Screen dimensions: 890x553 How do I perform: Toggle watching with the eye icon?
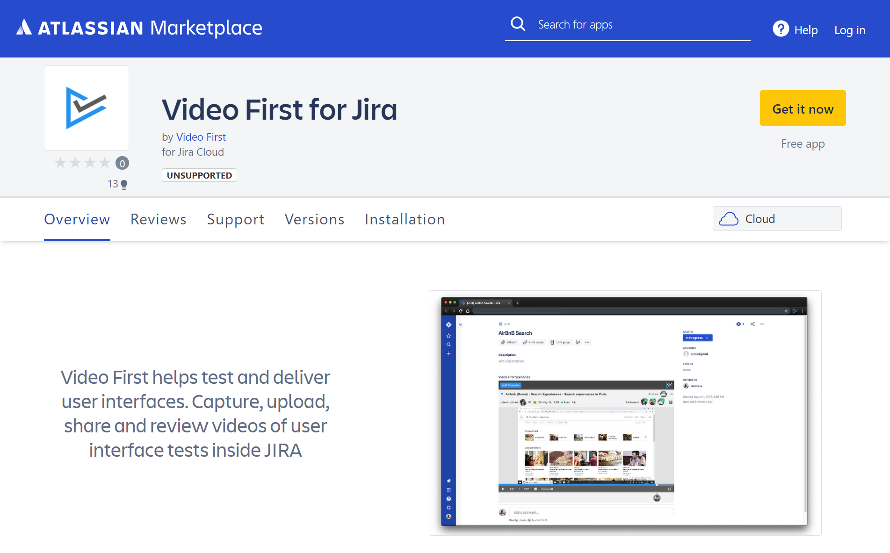(739, 324)
